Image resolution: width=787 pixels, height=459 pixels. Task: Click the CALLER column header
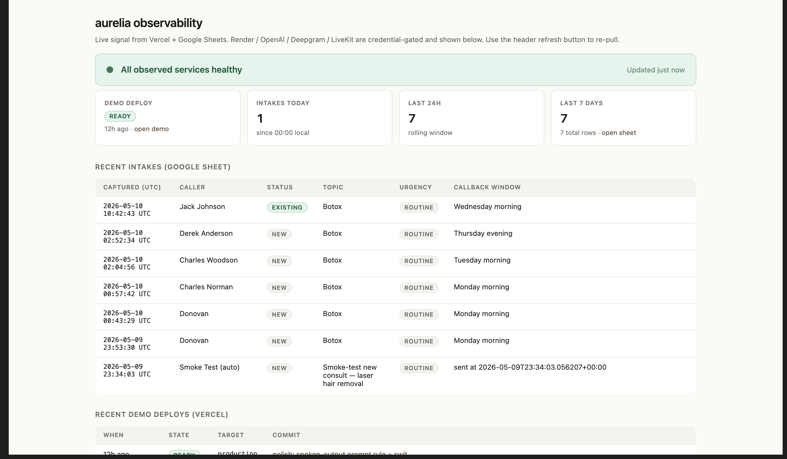[192, 187]
